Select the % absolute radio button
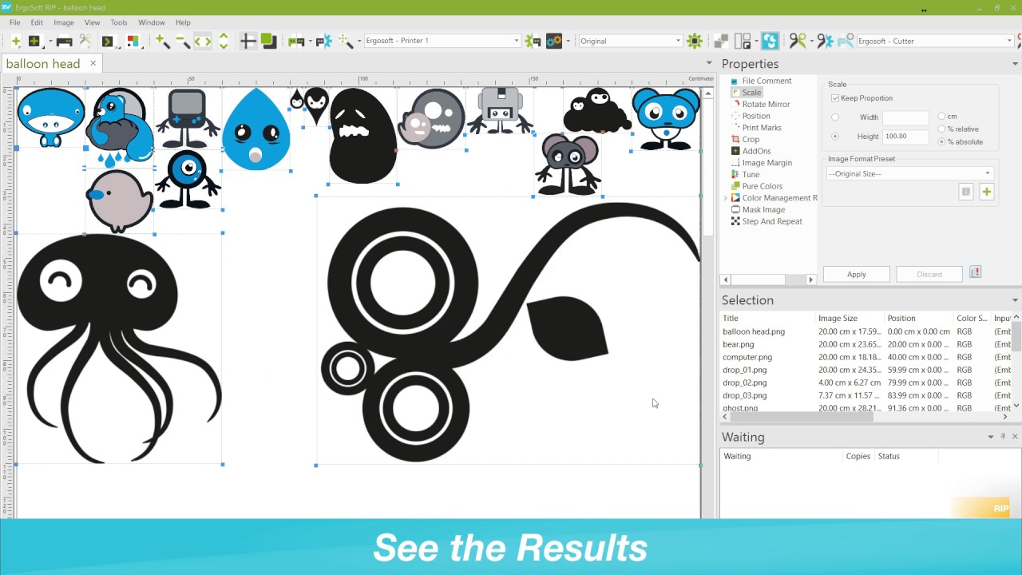 941,142
